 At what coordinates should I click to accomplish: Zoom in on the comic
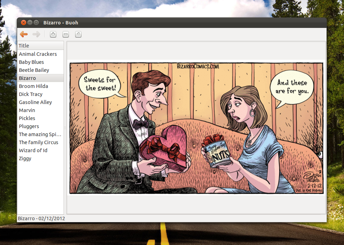(x=53, y=34)
